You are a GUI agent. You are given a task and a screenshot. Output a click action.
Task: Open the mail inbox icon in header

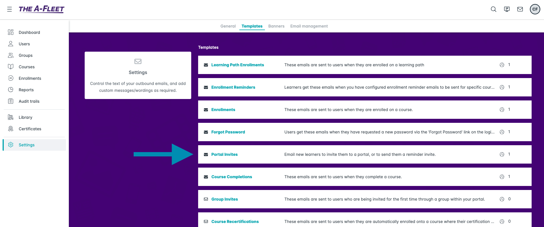tap(520, 9)
